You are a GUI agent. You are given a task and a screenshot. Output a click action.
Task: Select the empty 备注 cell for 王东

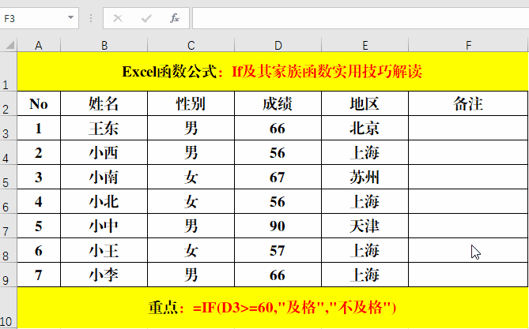tap(468, 128)
